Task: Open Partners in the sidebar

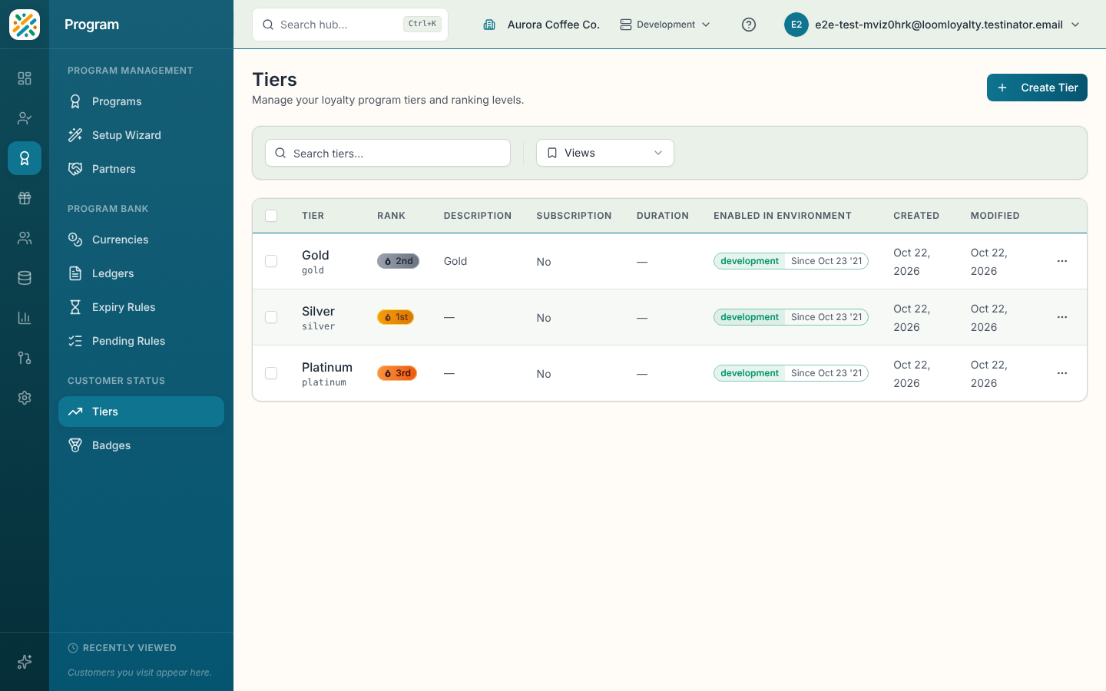Action: [x=141, y=169]
